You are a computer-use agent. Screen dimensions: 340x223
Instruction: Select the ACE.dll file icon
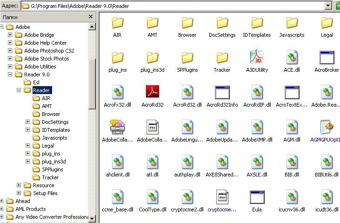[292, 57]
